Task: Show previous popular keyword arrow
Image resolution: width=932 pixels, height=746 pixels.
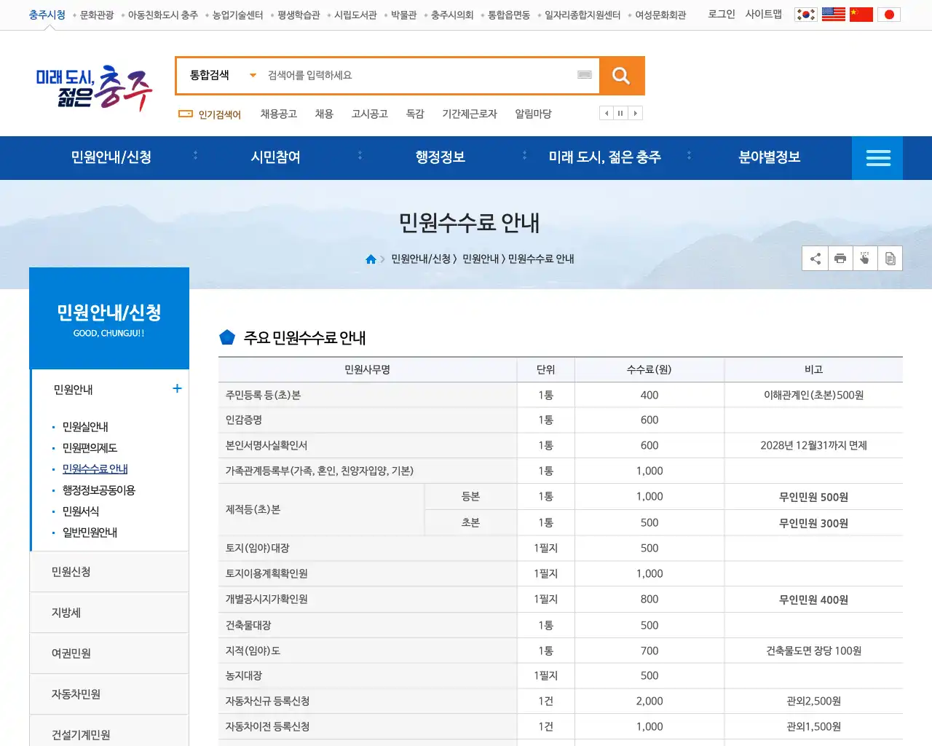Action: point(607,113)
